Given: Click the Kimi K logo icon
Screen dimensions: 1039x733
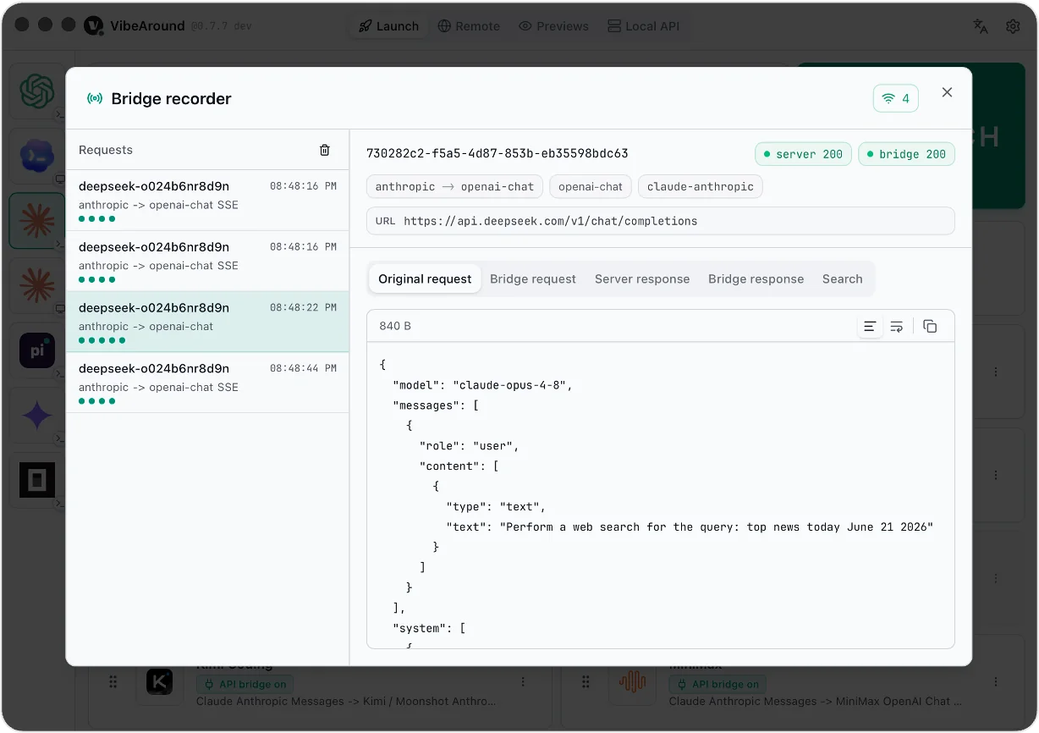Looking at the screenshot, I should (159, 682).
